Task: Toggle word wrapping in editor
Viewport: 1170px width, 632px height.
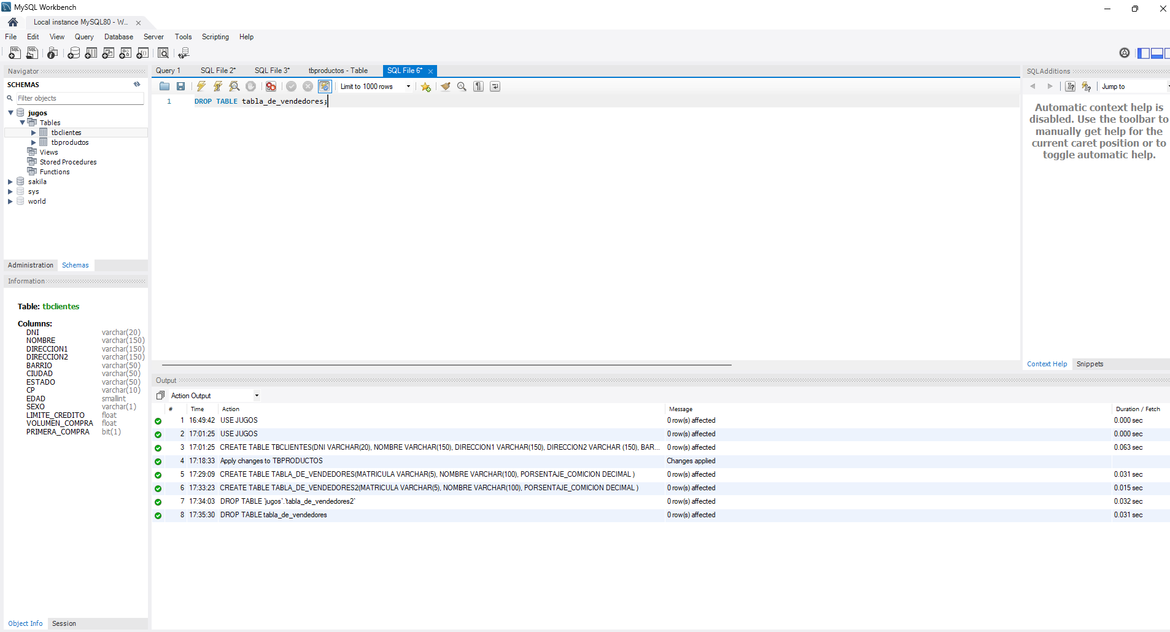Action: pyautogui.click(x=495, y=87)
